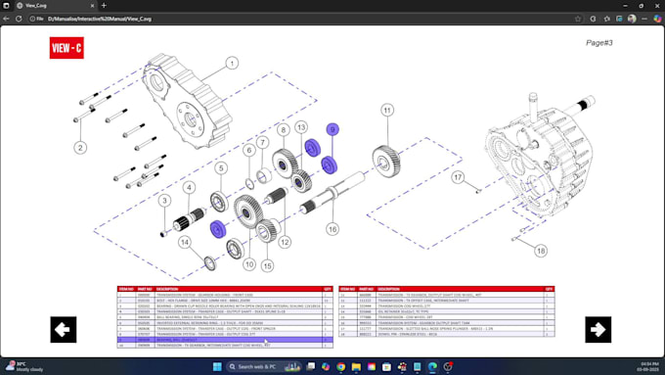
Task: Select the BOLT - HEX FLANGE table row
Action: (225, 301)
